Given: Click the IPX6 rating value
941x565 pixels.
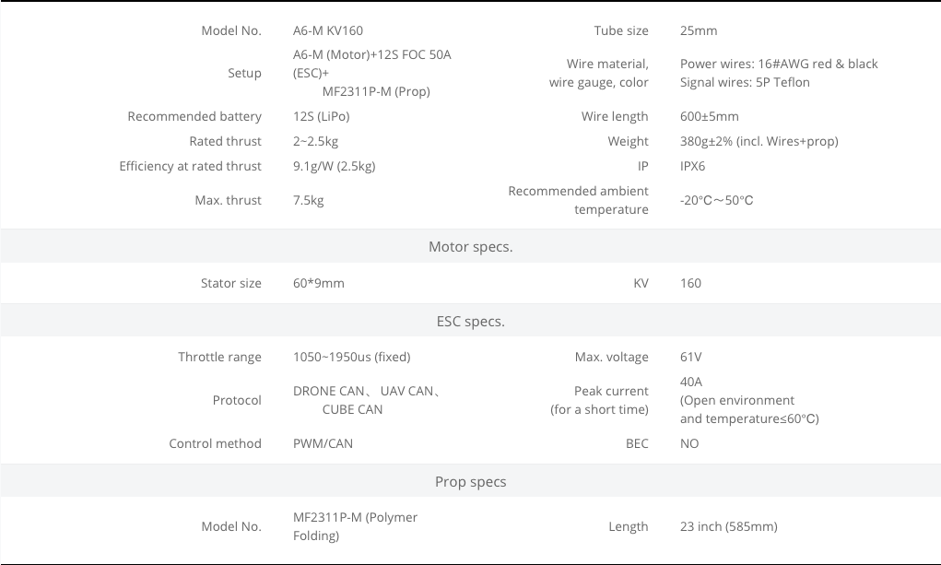Looking at the screenshot, I should pyautogui.click(x=692, y=166).
